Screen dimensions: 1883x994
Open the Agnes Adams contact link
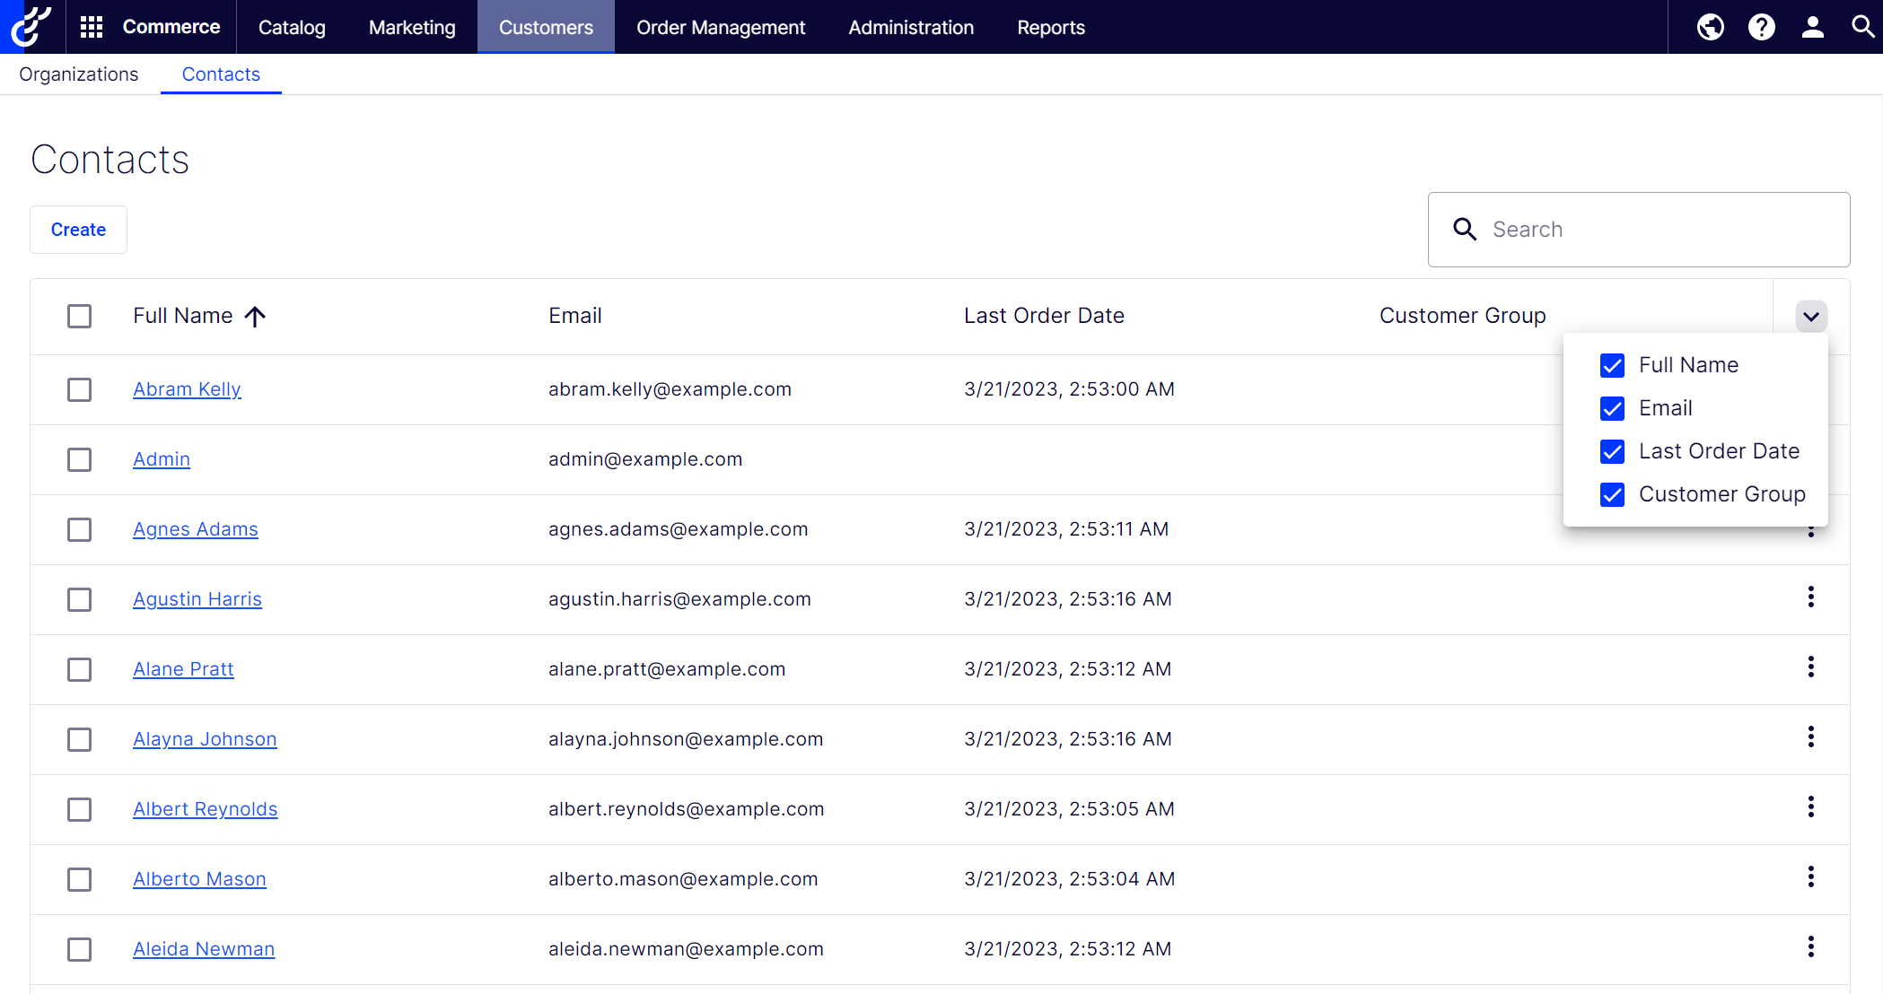click(x=196, y=529)
